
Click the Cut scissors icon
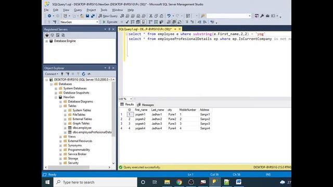tap(151, 16)
